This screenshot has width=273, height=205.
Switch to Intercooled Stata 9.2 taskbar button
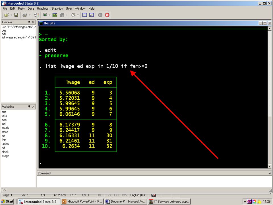(x=39, y=202)
